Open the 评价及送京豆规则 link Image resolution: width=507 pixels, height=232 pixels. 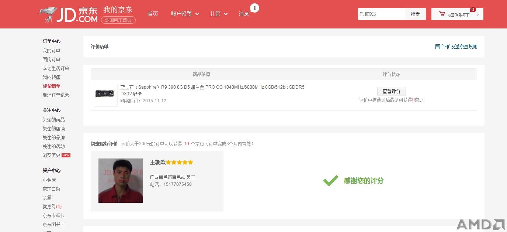460,47
